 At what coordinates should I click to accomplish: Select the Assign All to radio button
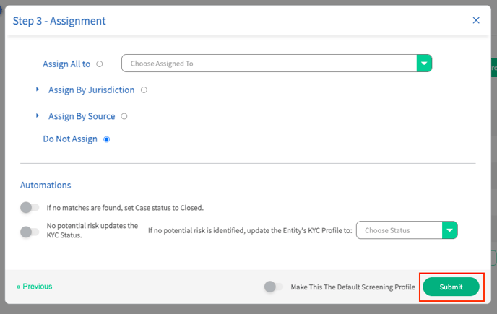coord(100,64)
